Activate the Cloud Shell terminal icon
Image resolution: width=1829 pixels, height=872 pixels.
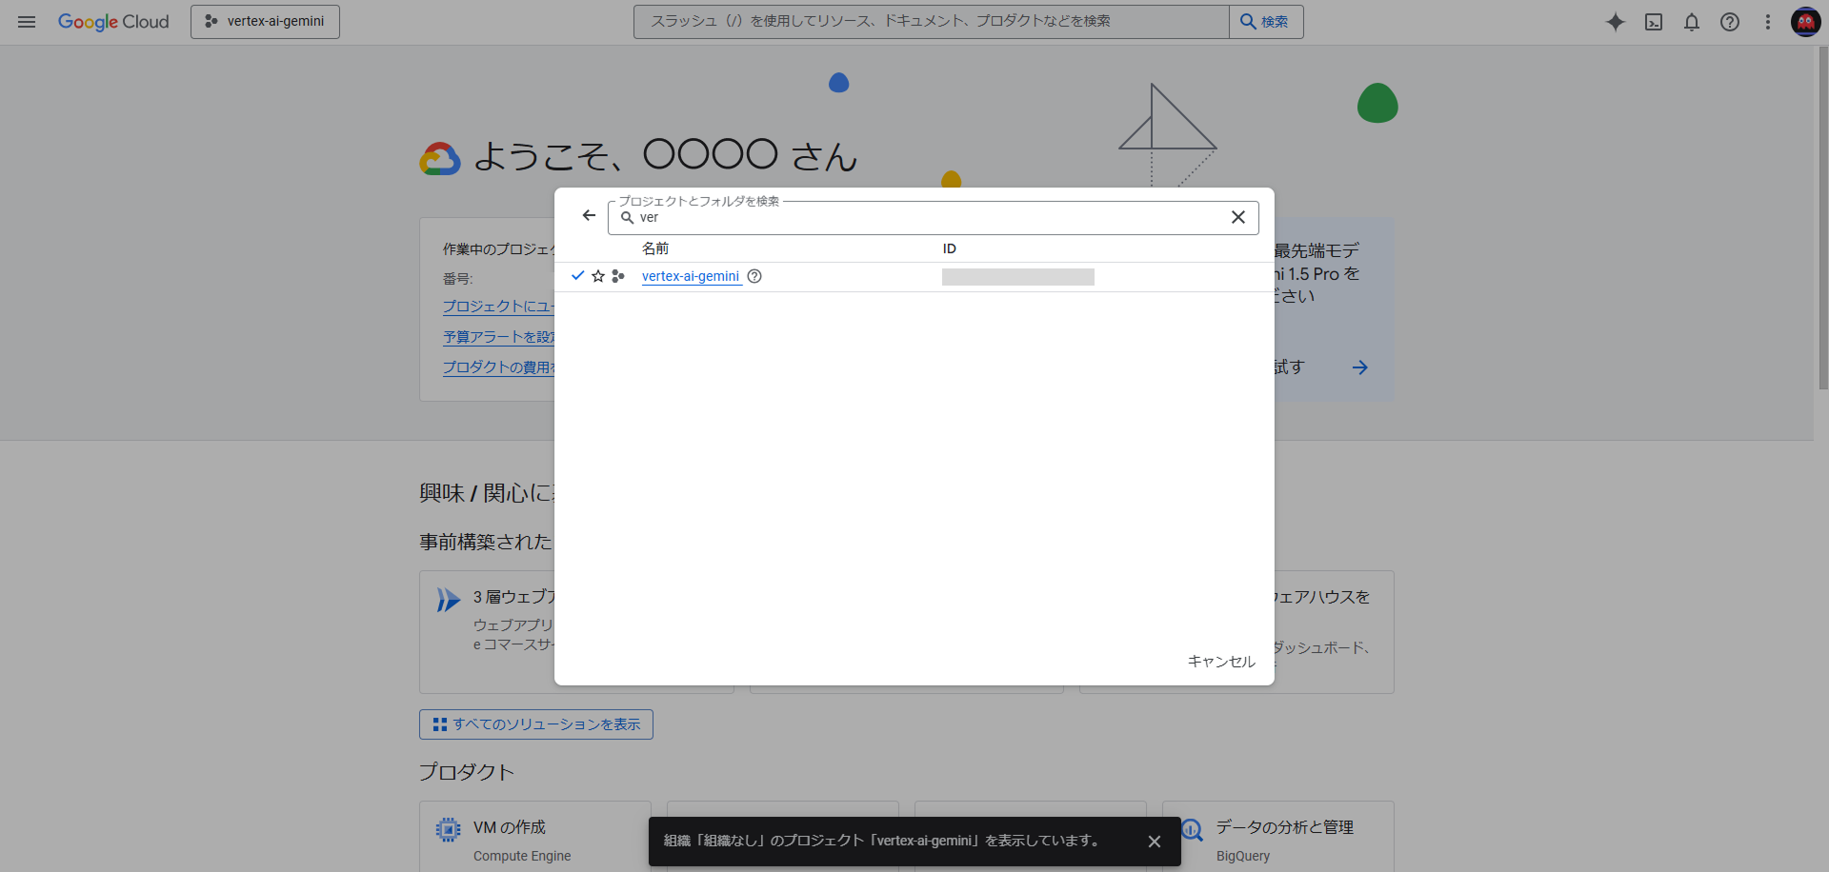(1654, 22)
